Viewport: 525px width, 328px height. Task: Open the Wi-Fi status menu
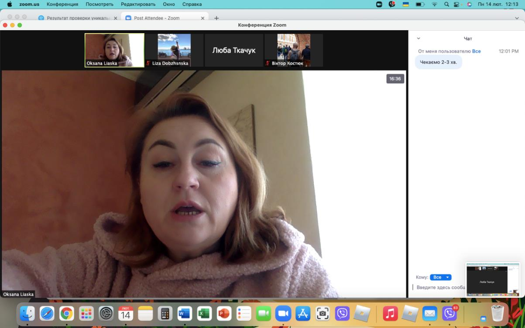tap(434, 4)
